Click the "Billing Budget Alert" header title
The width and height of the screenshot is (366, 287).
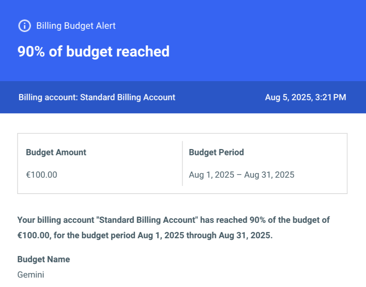tap(76, 26)
